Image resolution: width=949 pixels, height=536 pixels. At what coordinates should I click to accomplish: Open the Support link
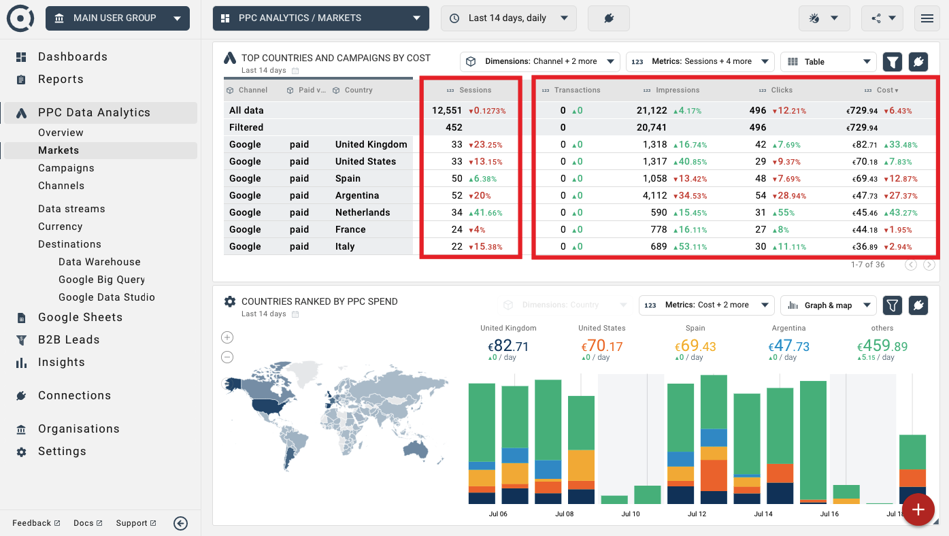tap(136, 523)
